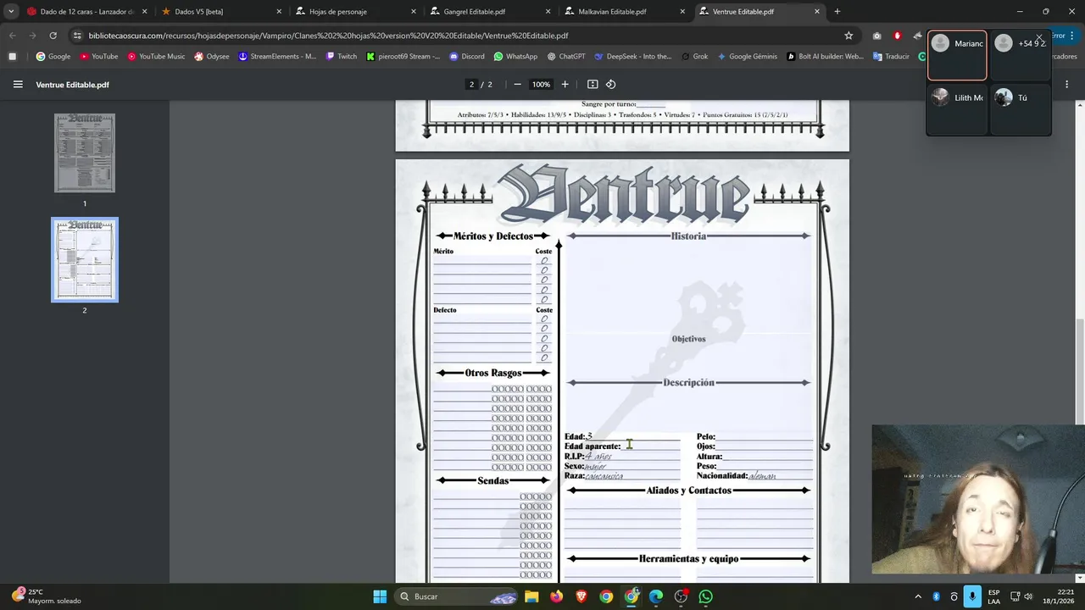Open the Discord bookmark

click(467, 57)
